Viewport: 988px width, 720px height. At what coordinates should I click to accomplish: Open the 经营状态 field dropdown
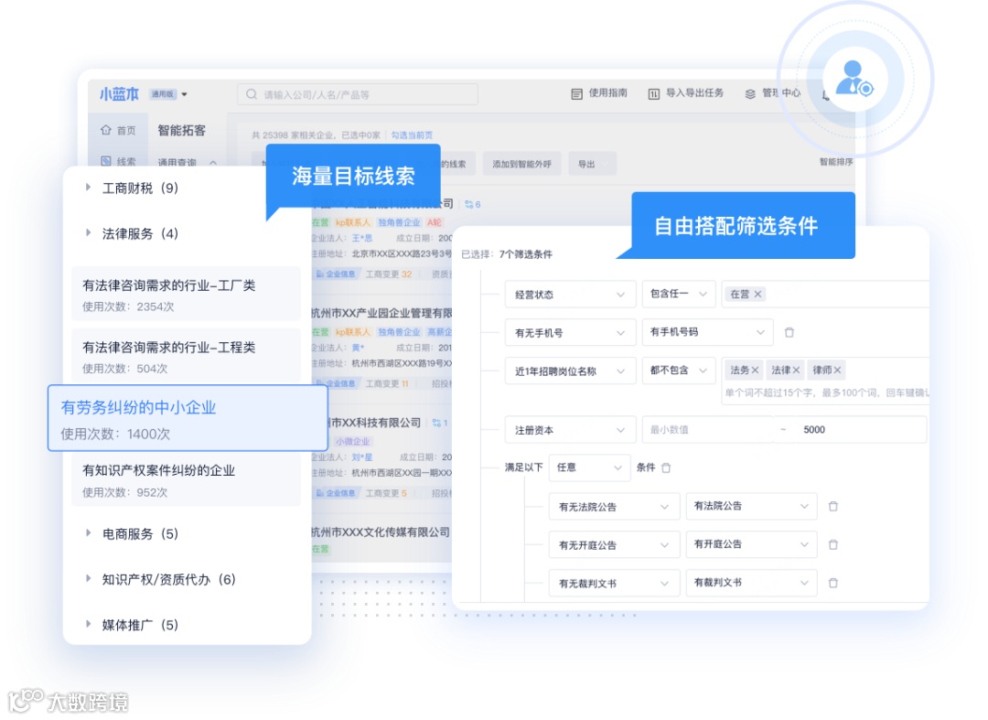click(x=570, y=295)
